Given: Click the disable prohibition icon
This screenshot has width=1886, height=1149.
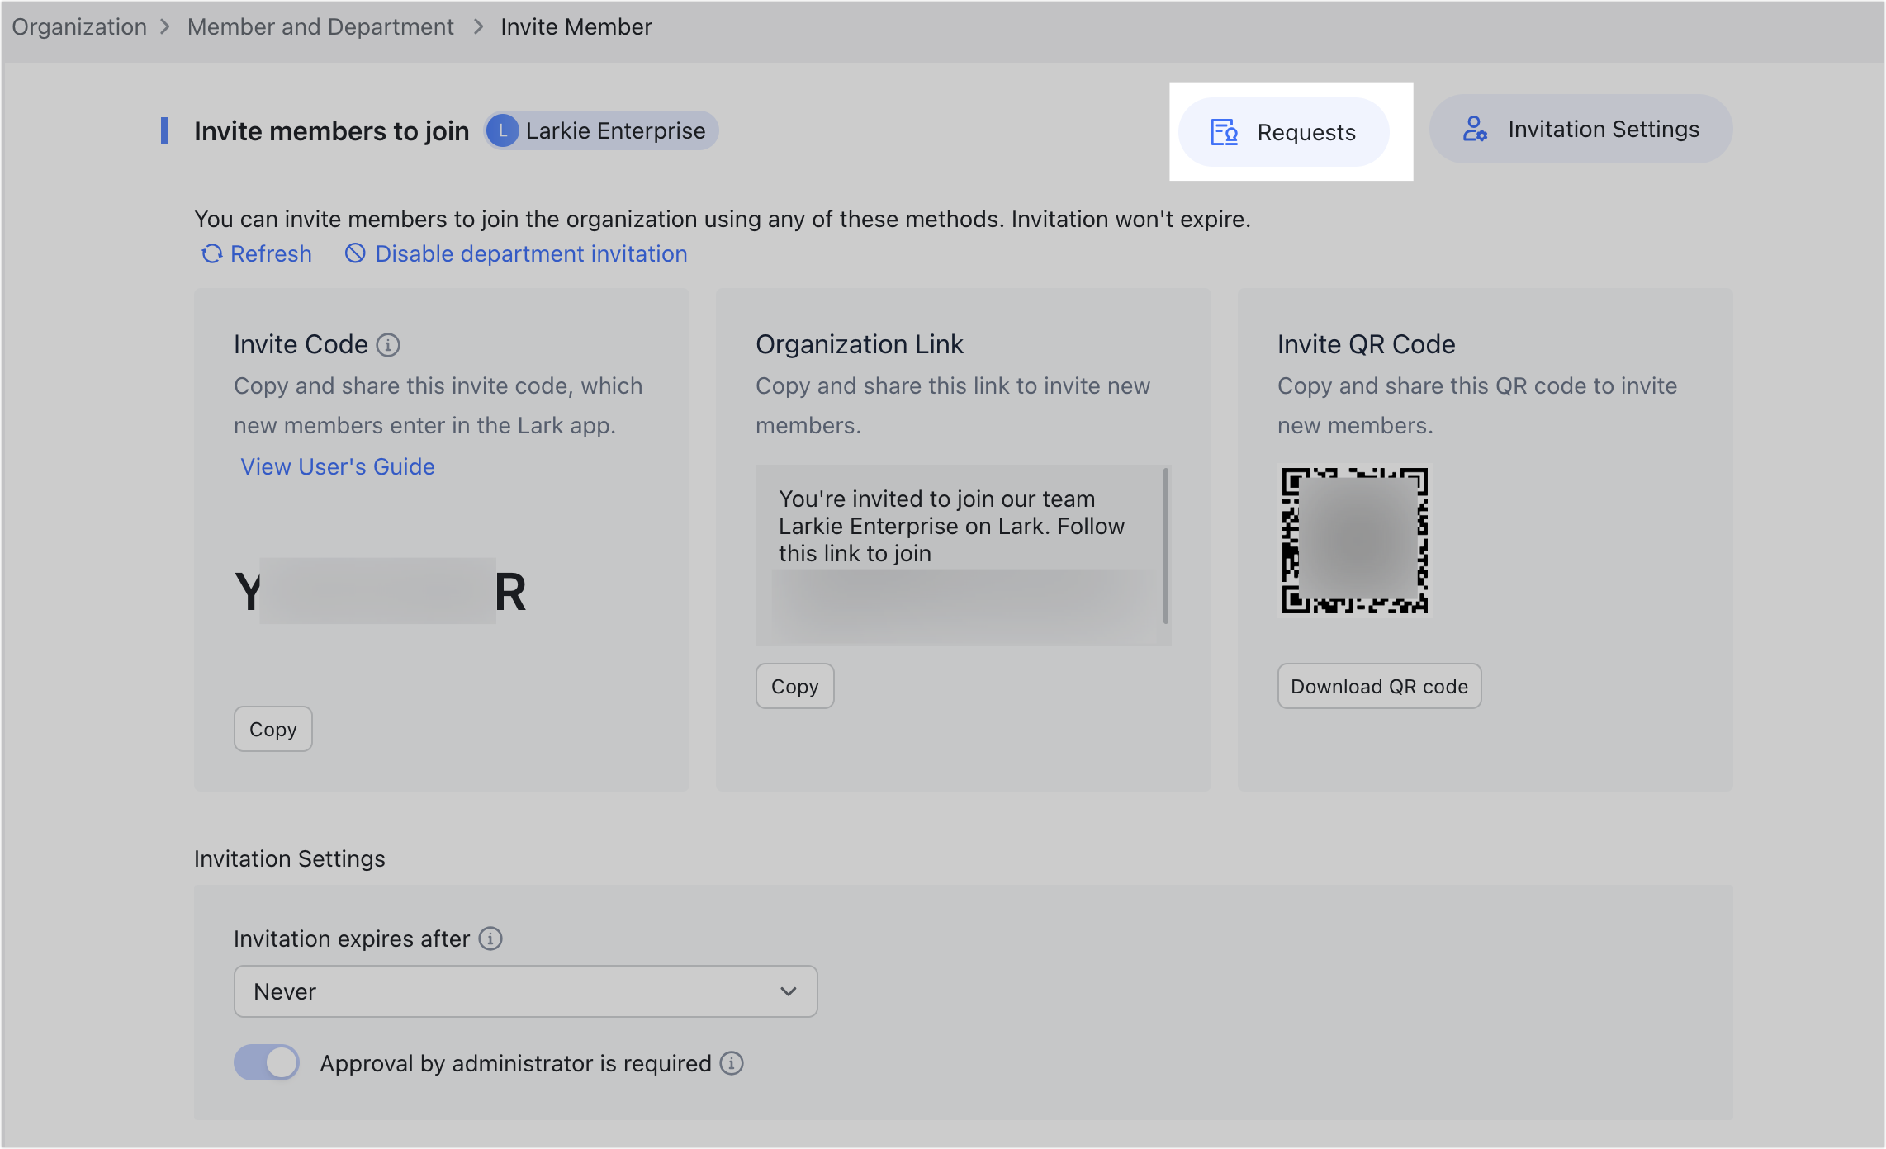Looking at the screenshot, I should pyautogui.click(x=355, y=253).
